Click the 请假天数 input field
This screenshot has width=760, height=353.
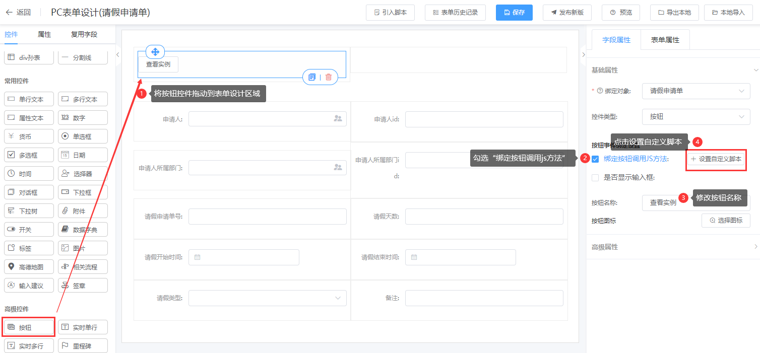[484, 217]
